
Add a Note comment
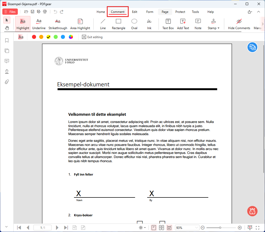coord(198,24)
